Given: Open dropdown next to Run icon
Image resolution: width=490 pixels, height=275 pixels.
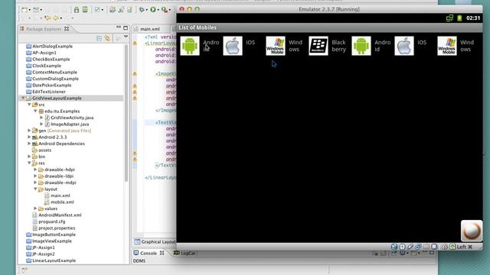Looking at the screenshot, I should (158, 10).
